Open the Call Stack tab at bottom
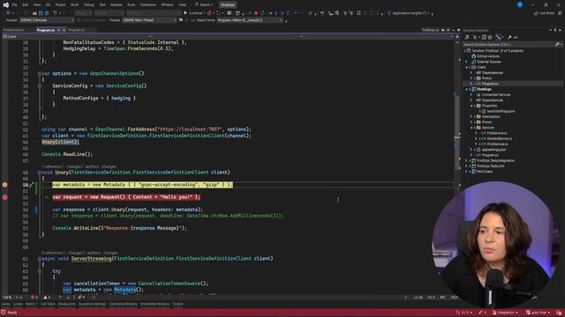The height and width of the screenshot is (317, 565). (48, 304)
